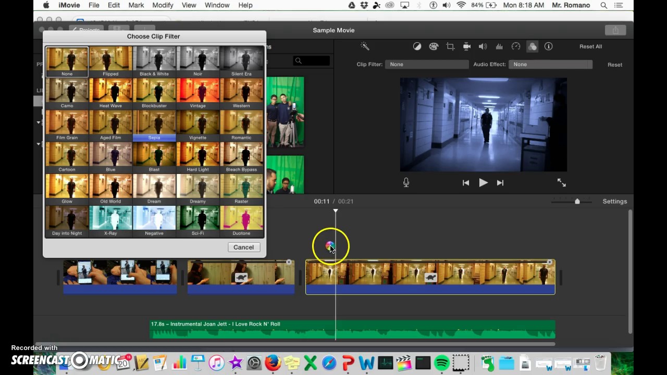Choose the Black & White filter

(x=154, y=61)
